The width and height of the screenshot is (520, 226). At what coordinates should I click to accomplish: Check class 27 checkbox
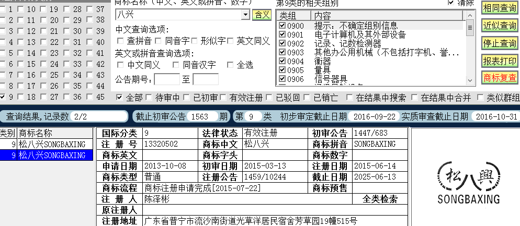click(x=43, y=97)
